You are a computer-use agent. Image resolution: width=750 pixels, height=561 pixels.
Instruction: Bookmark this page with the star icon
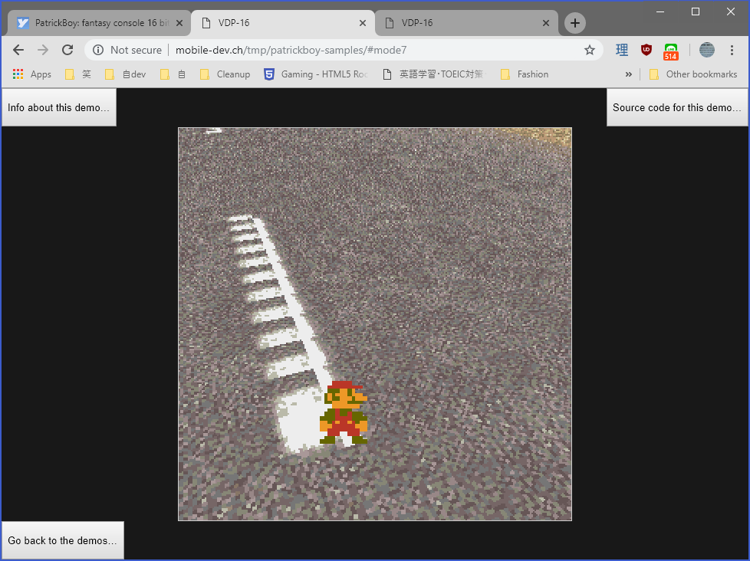[x=589, y=50]
